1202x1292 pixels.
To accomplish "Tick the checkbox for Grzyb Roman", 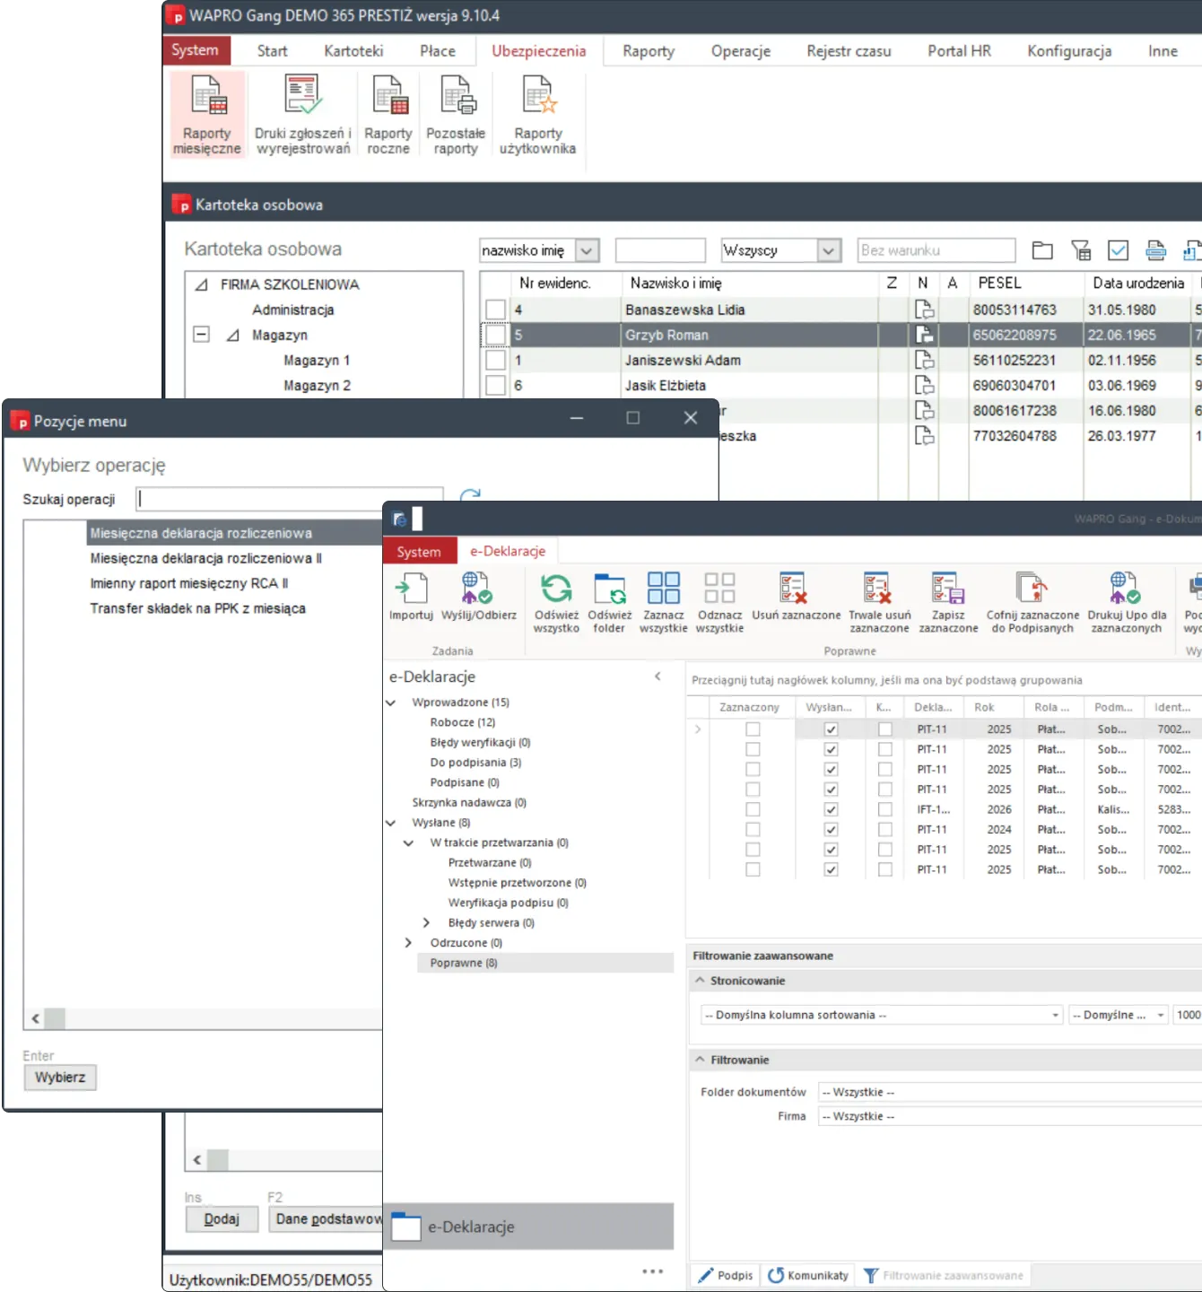I will tap(495, 335).
